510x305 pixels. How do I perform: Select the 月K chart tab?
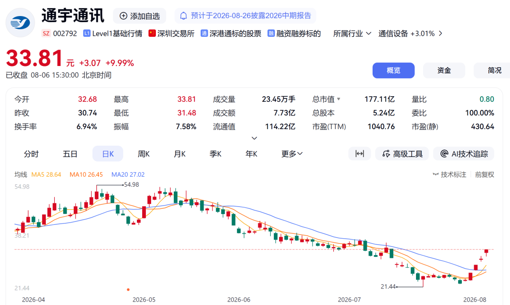tap(179, 154)
